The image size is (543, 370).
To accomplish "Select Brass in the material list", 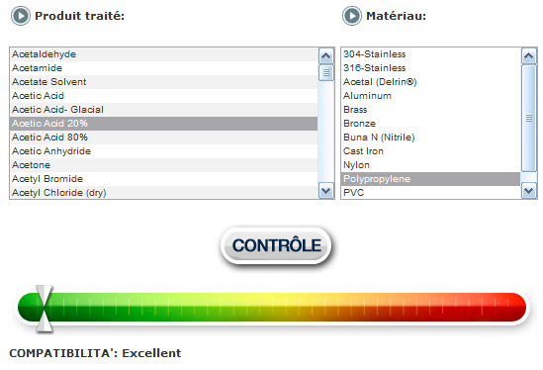I will pos(431,110).
